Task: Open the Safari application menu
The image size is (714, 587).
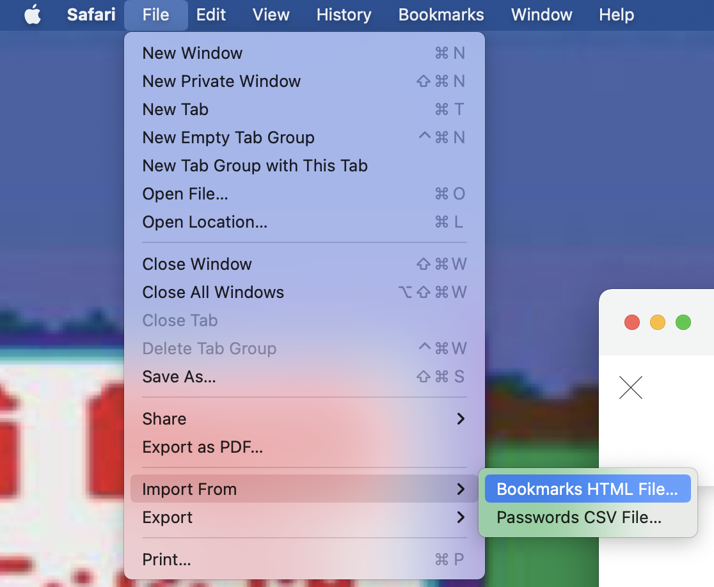Action: 91,15
